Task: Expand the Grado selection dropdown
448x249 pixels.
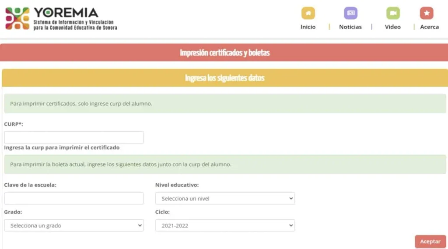Action: coord(73,225)
